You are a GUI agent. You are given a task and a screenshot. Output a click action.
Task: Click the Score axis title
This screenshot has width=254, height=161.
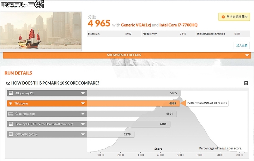coord(158,149)
